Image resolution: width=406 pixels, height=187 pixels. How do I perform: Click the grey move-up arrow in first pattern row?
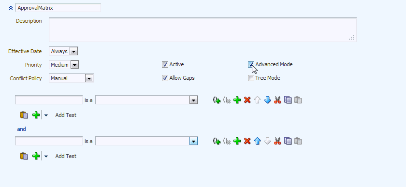coord(257,100)
